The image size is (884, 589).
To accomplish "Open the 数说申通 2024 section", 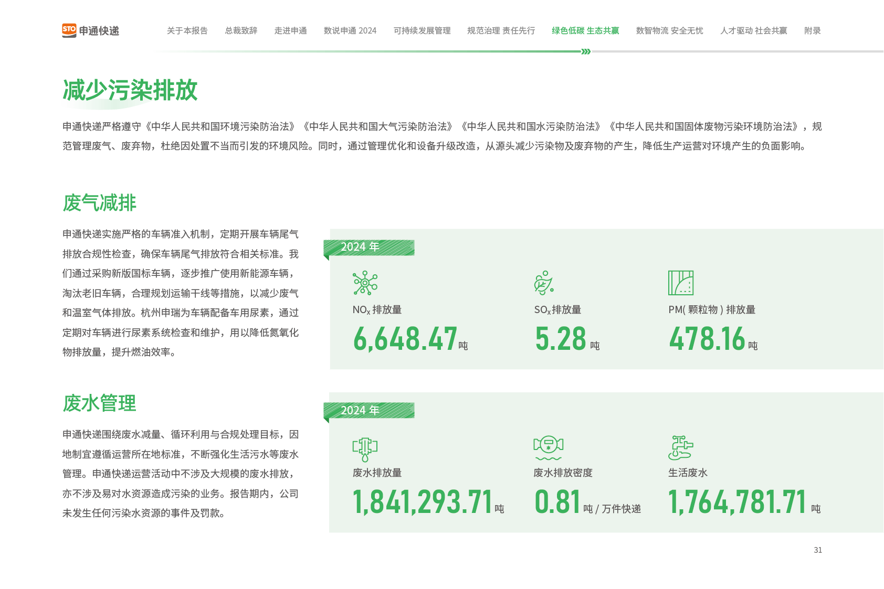I will 350,31.
